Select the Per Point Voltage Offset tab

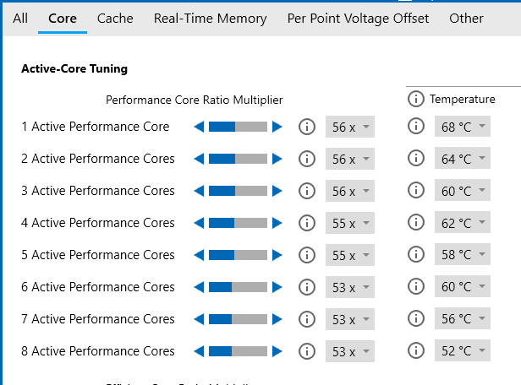point(358,19)
